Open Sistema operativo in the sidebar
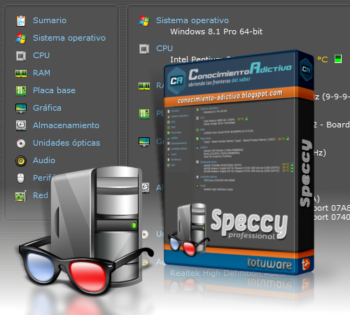Viewport: 350px width, 315px height. coord(69,38)
